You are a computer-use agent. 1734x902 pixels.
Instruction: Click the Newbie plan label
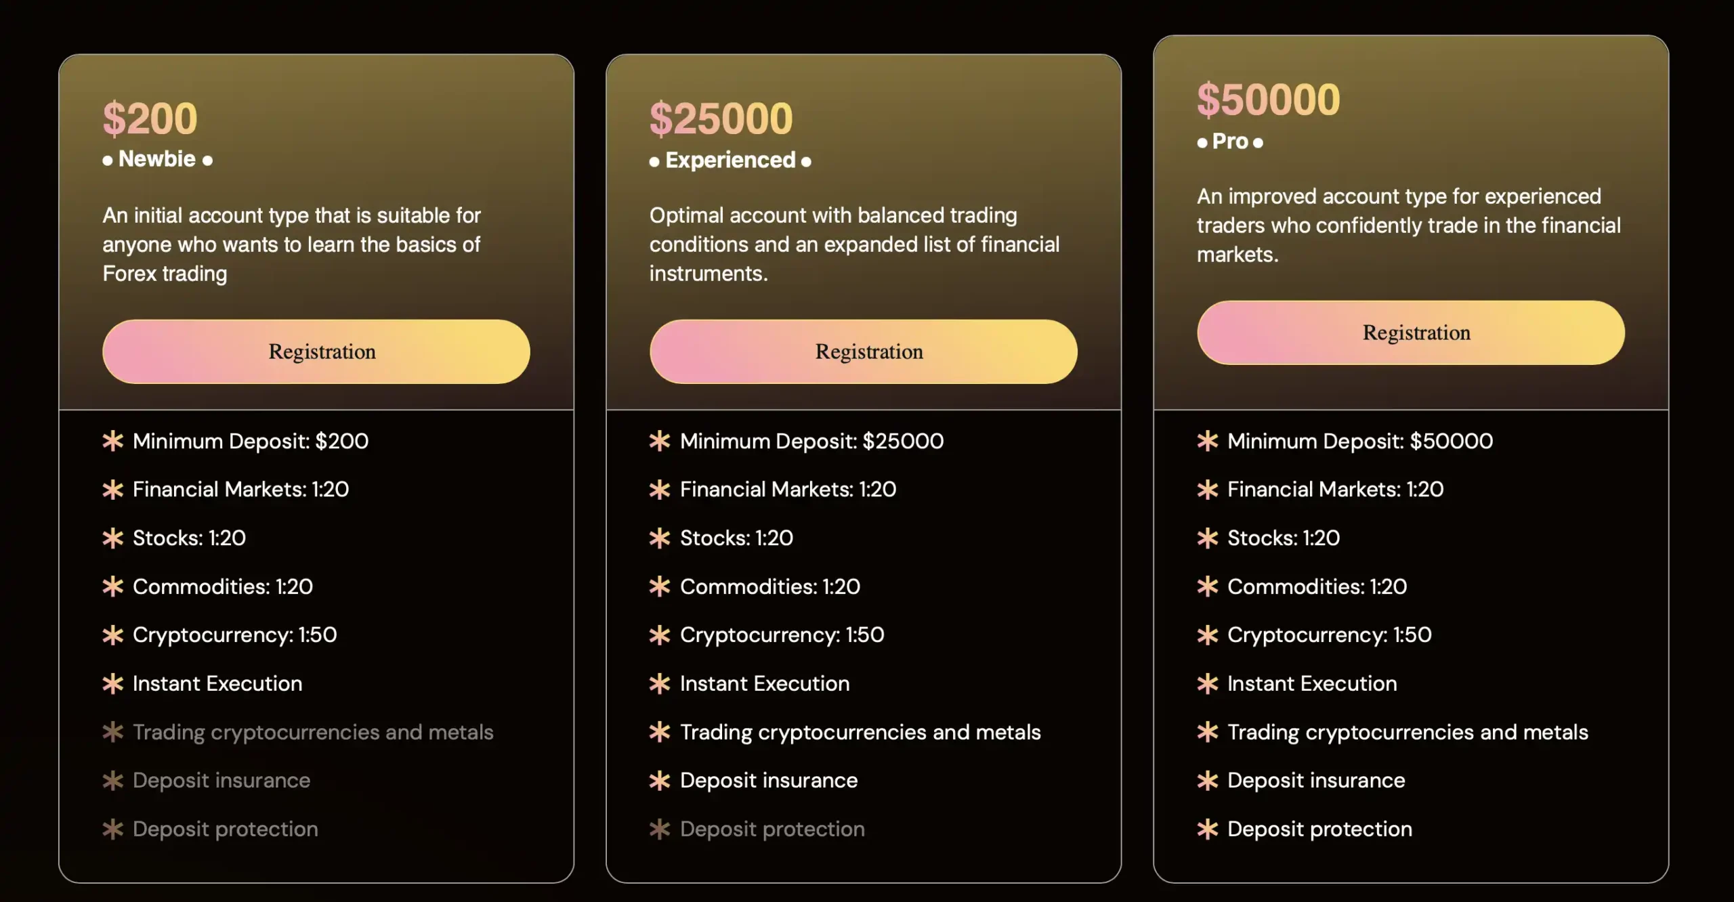157,159
